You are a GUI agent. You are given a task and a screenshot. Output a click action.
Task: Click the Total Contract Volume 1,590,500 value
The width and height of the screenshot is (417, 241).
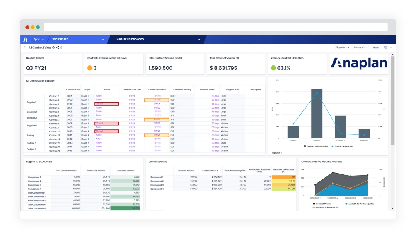tap(160, 68)
